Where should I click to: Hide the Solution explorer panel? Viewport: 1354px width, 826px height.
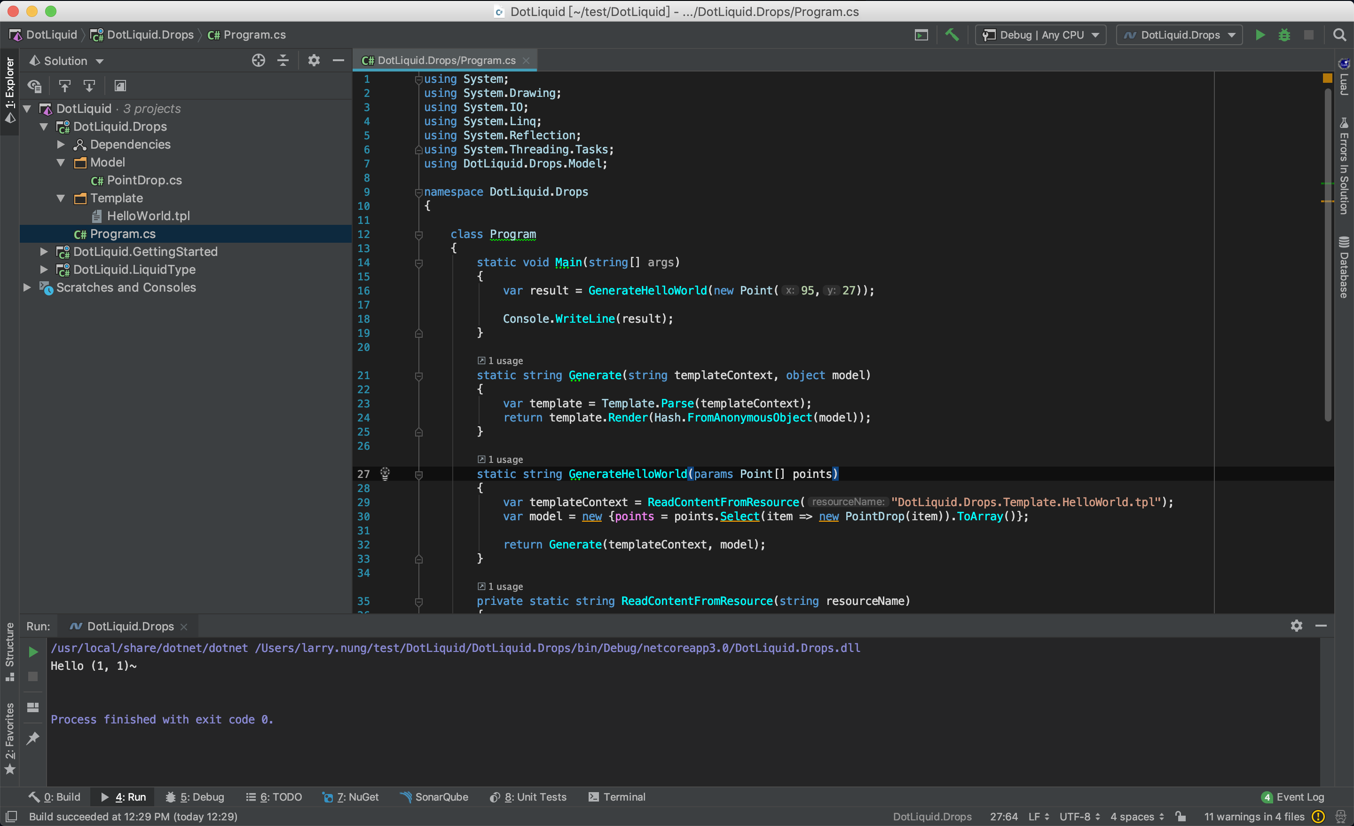338,61
